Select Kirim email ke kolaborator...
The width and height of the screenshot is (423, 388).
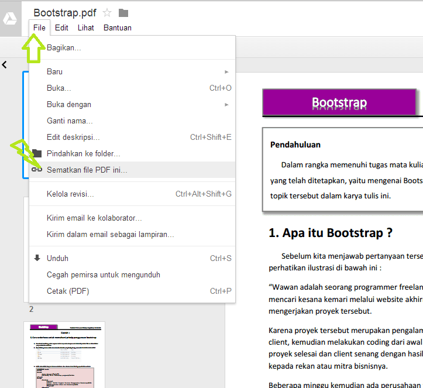(x=132, y=218)
